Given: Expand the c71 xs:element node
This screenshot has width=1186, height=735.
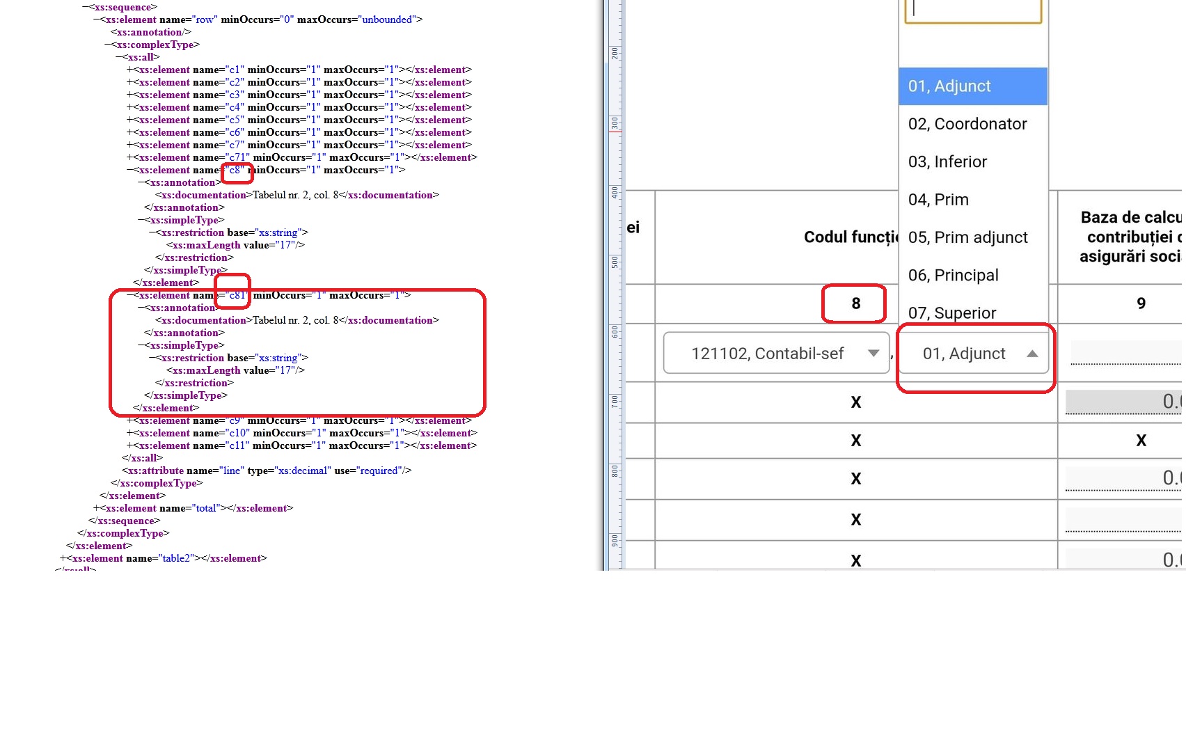Looking at the screenshot, I should click(x=130, y=157).
